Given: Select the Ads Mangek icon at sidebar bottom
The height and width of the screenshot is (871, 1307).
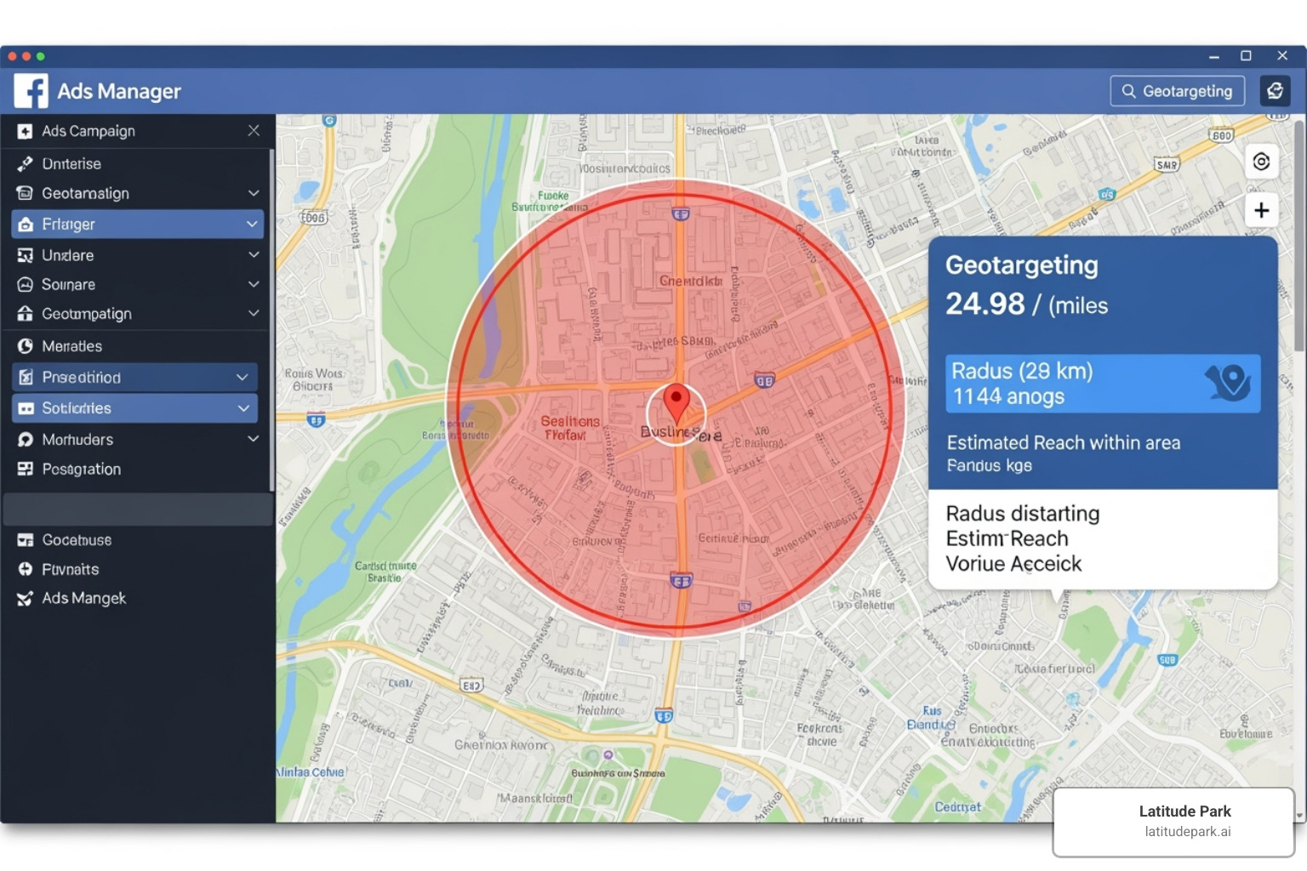Looking at the screenshot, I should coord(25,598).
